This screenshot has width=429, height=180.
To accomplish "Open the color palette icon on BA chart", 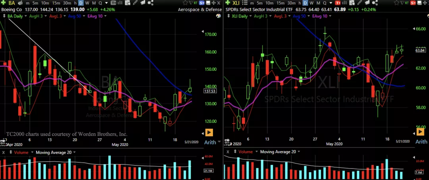I will pos(218,16).
